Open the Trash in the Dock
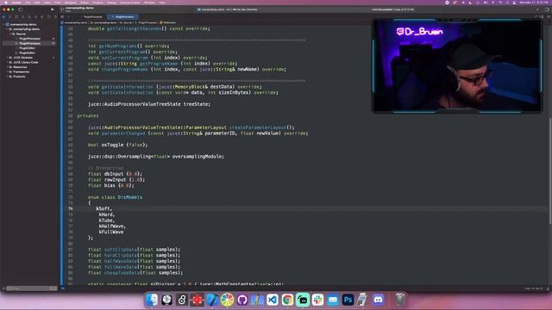 [400, 300]
